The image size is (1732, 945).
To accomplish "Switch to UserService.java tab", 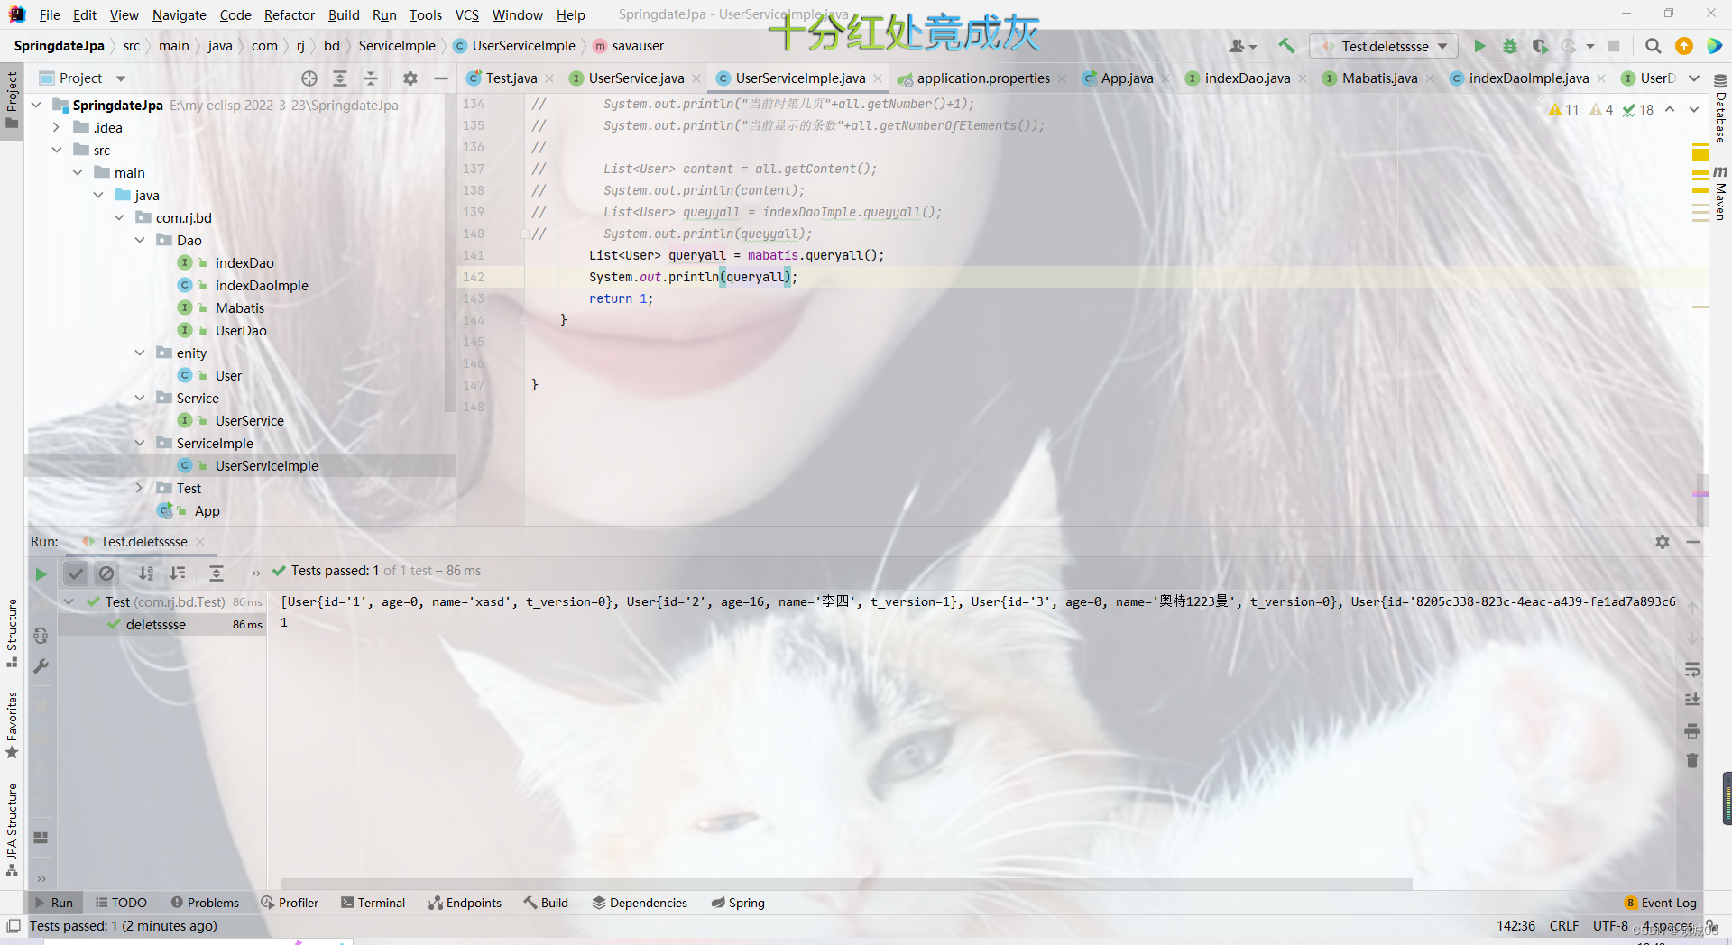I will click(636, 78).
